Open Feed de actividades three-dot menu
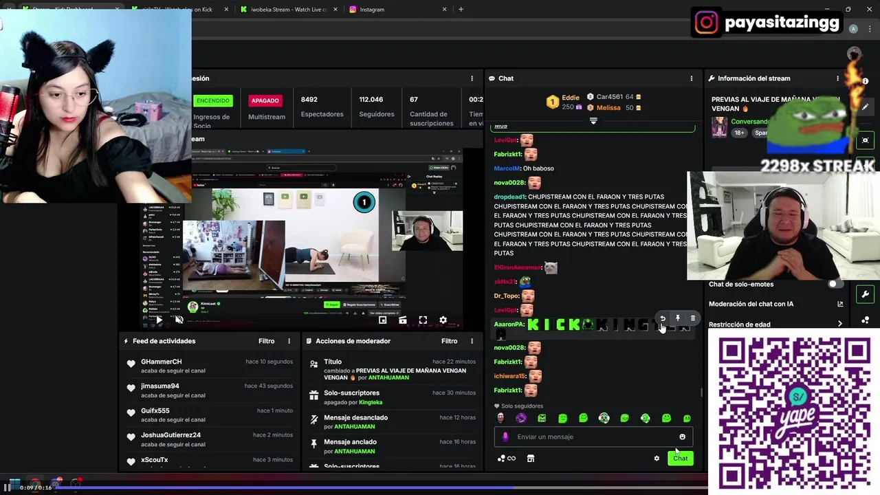The height and width of the screenshot is (495, 880). coord(289,341)
